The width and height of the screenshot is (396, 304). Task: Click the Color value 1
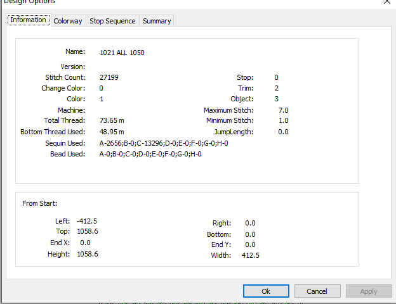point(102,99)
